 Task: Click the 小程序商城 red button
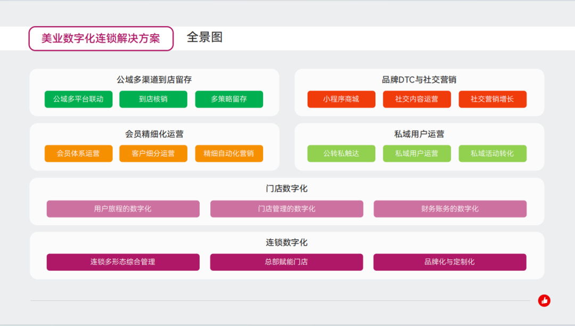tap(341, 99)
